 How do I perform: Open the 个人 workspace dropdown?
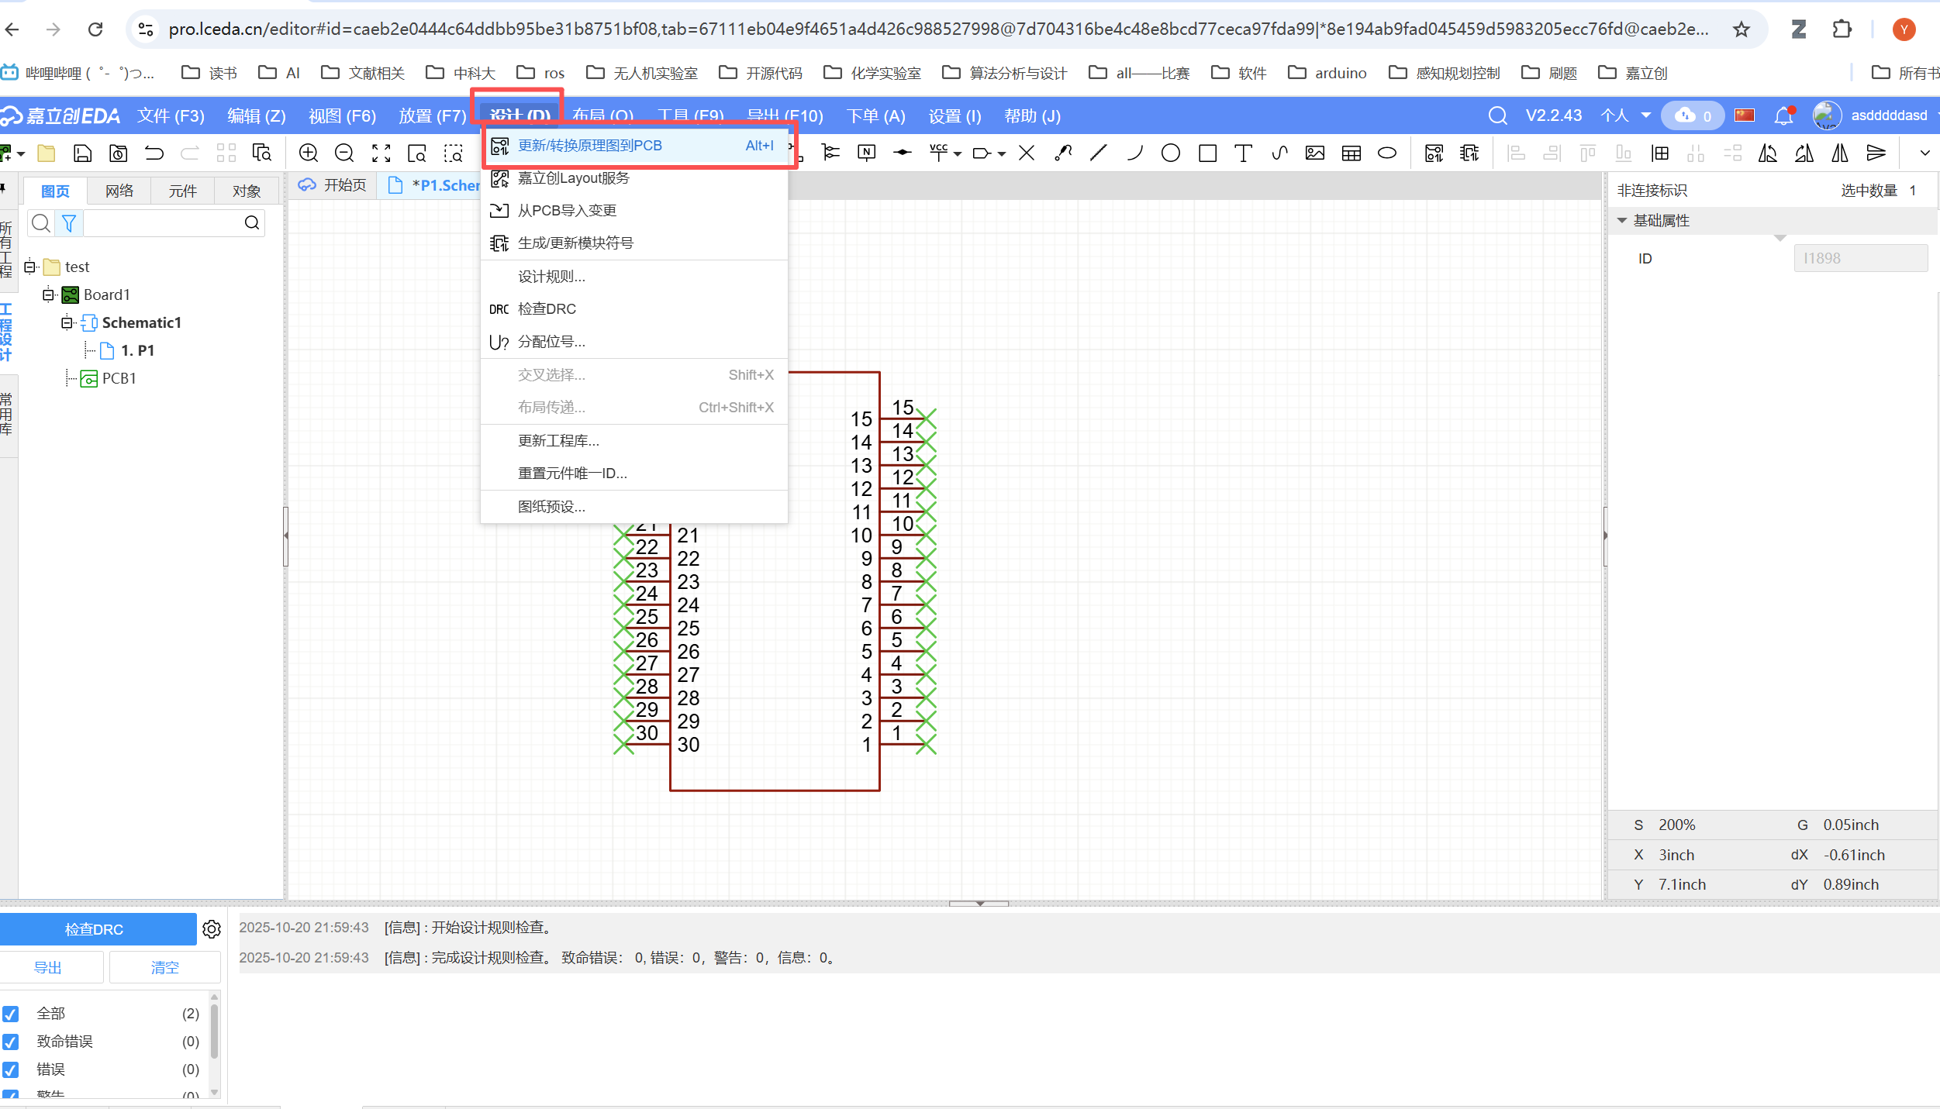(1626, 116)
